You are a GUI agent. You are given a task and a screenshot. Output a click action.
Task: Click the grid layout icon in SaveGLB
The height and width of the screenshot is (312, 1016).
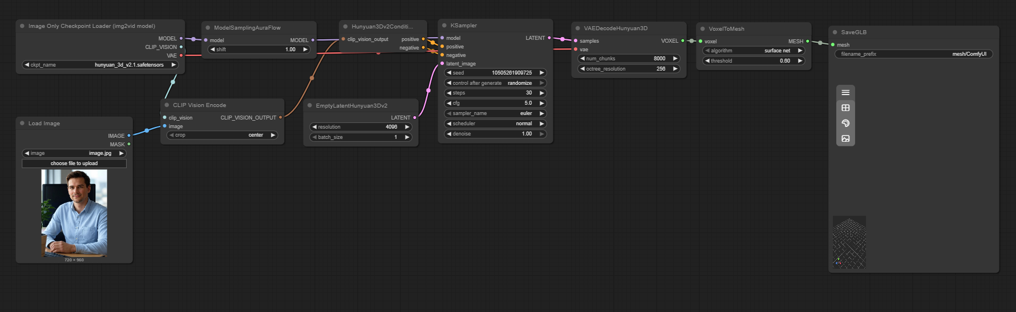click(845, 108)
